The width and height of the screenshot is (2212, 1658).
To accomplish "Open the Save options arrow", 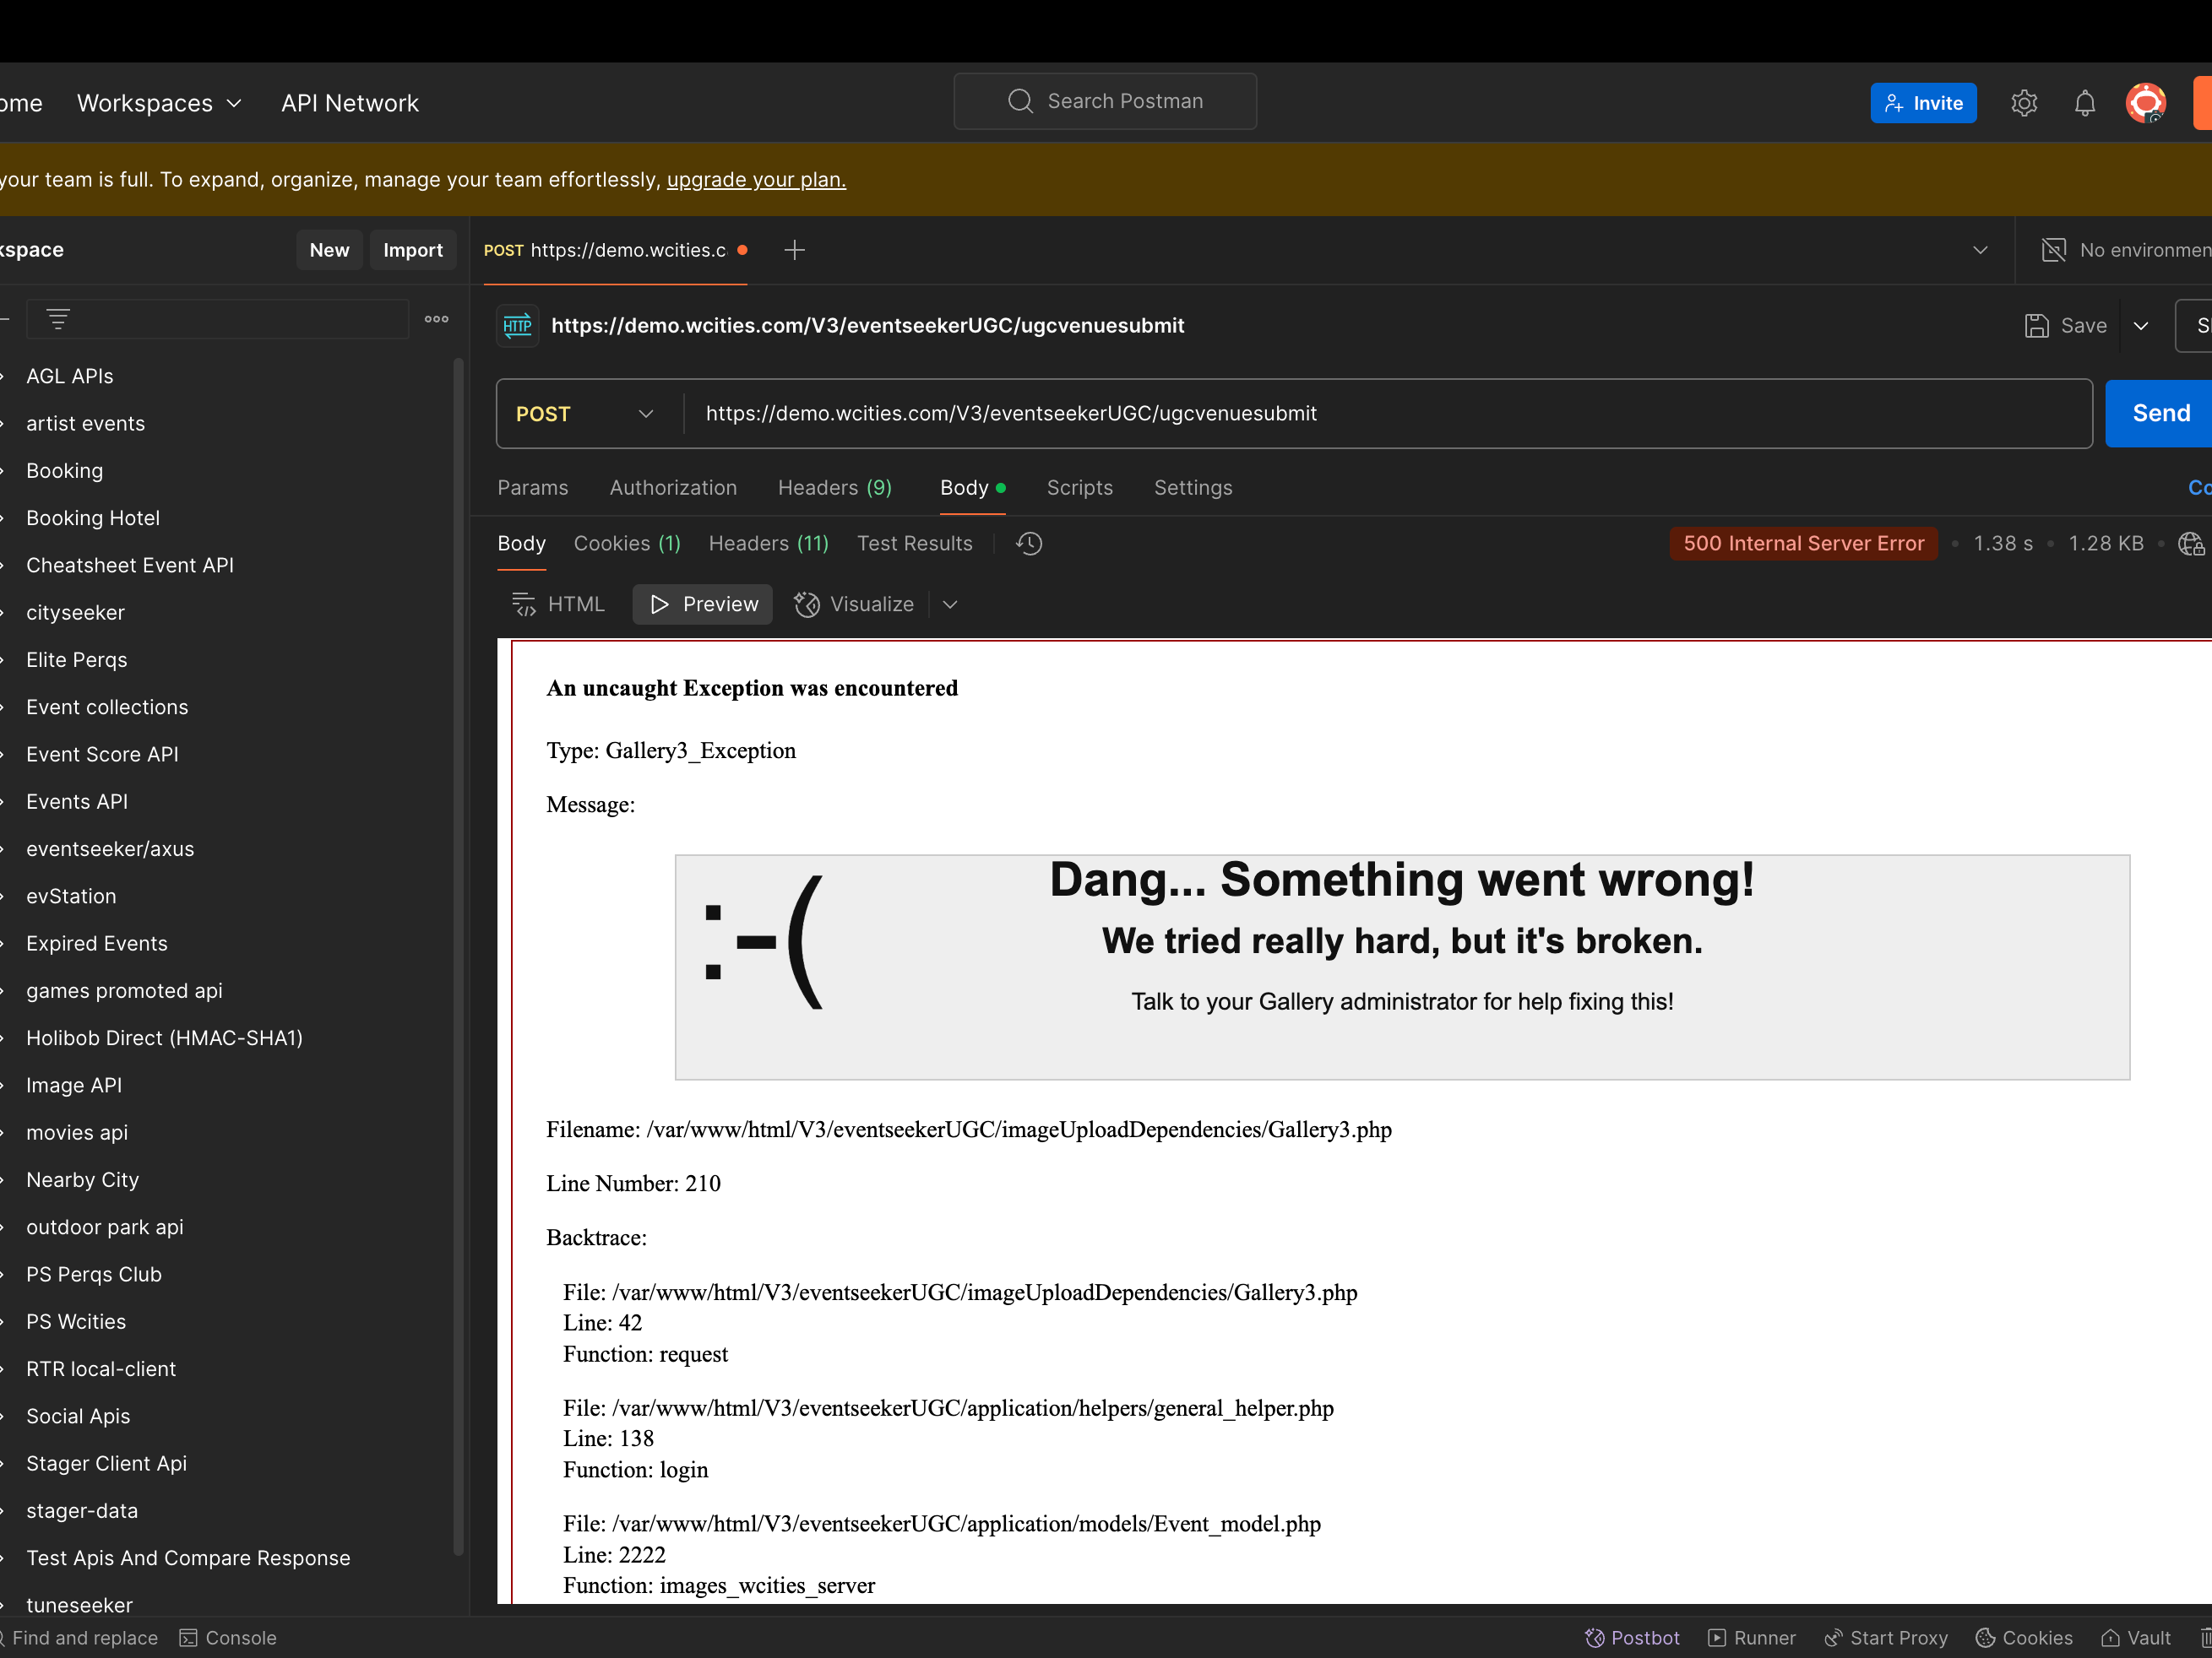I will pyautogui.click(x=2141, y=326).
